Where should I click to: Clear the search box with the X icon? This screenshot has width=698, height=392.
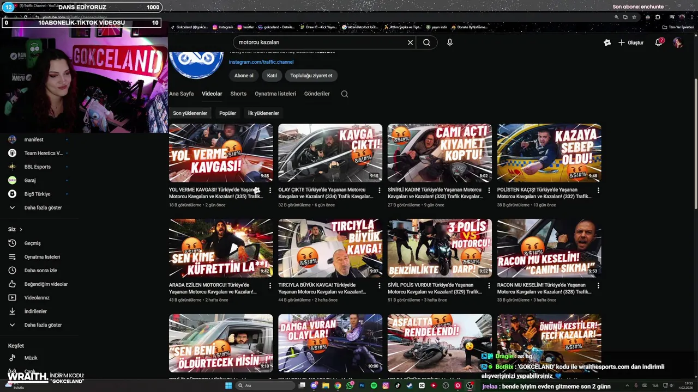tap(410, 42)
